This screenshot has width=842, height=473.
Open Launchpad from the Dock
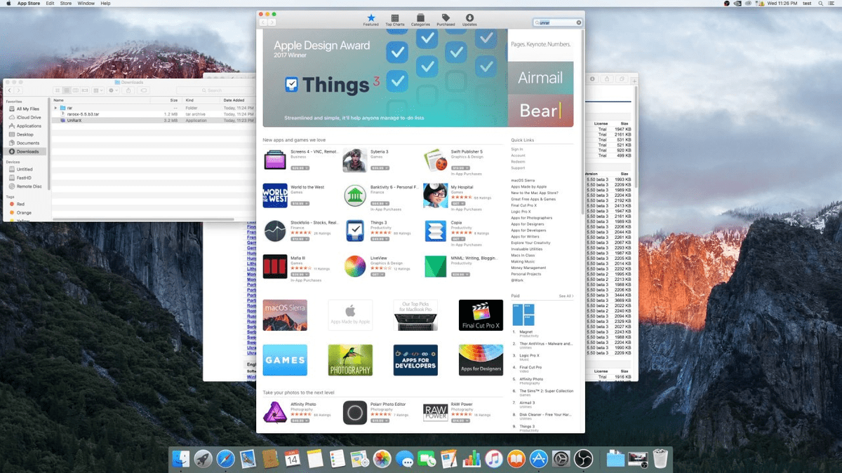201,460
